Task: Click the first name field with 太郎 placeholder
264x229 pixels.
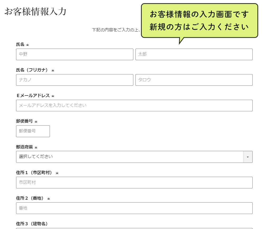Action: click(x=194, y=54)
